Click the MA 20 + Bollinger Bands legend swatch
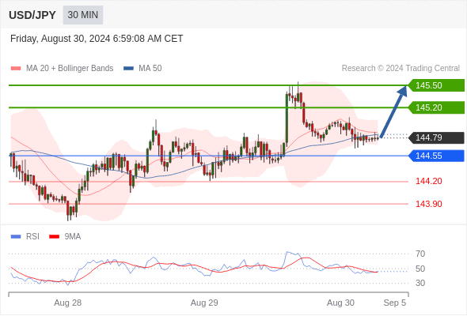Screen dimensions: 467x316 pos(16,69)
